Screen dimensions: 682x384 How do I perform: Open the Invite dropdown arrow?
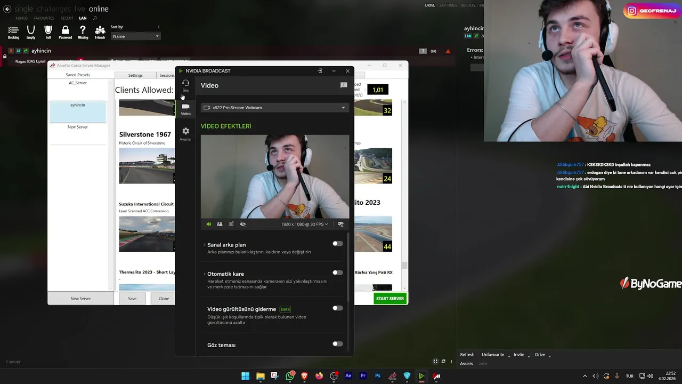tap(529, 356)
